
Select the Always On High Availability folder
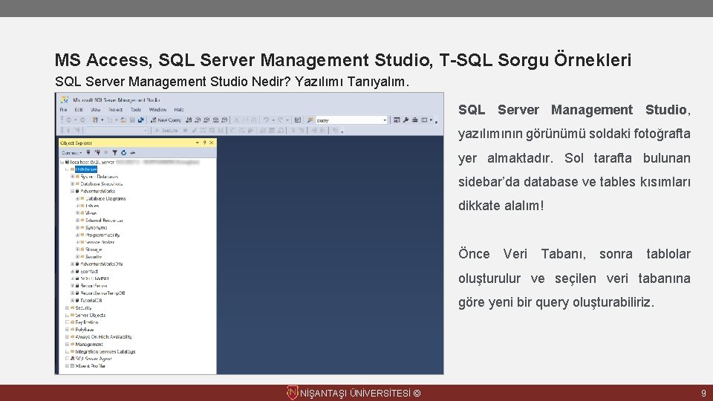pos(104,337)
